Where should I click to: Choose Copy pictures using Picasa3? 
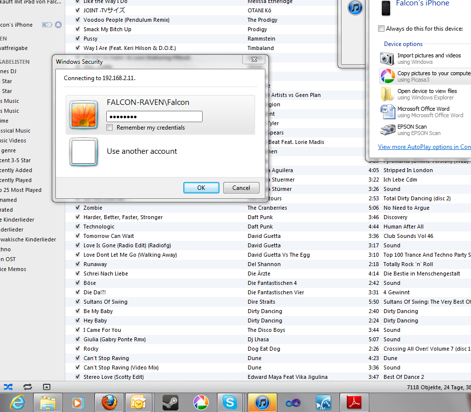(425, 76)
